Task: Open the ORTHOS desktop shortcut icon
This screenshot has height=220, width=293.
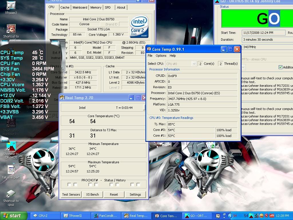Action: 11,146
